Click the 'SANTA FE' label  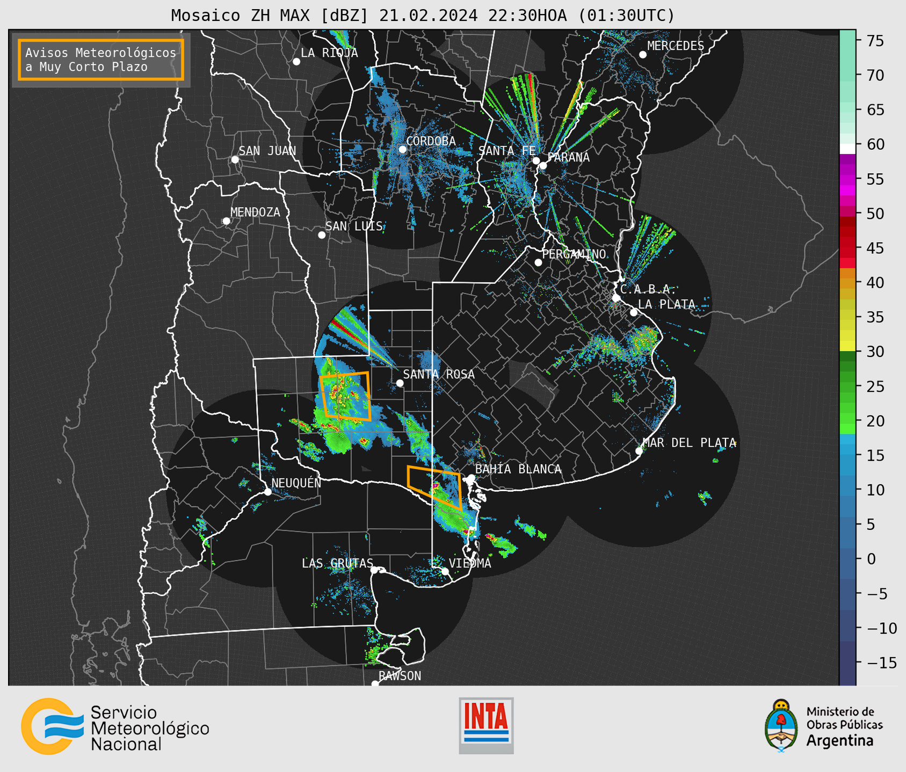click(507, 151)
